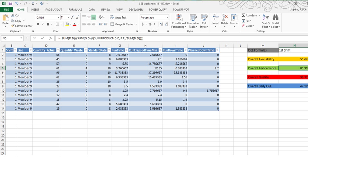Screen dimensions: 361x191
Task: Open Shift column filter dropdown
Action: [15, 50]
